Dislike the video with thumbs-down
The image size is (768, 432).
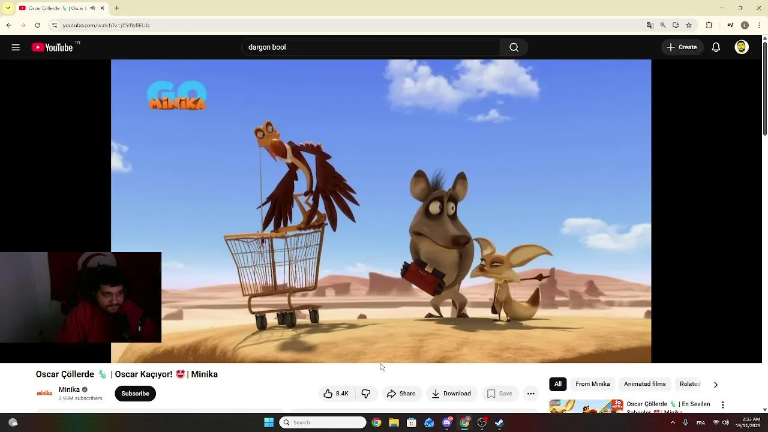click(x=365, y=394)
